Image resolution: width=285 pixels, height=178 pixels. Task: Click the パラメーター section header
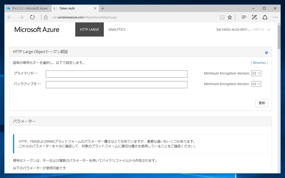pyautogui.click(x=141, y=121)
